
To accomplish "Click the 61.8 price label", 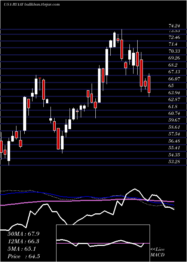I will coord(173,106).
